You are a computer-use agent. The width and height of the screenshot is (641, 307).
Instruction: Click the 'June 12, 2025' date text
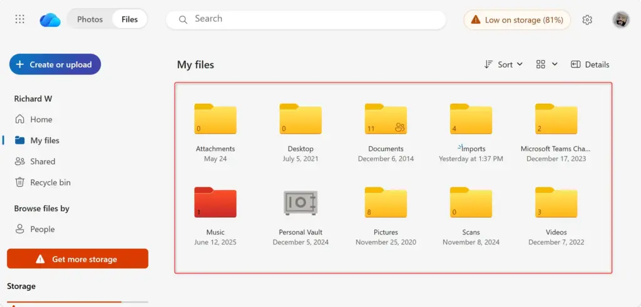[x=215, y=242]
